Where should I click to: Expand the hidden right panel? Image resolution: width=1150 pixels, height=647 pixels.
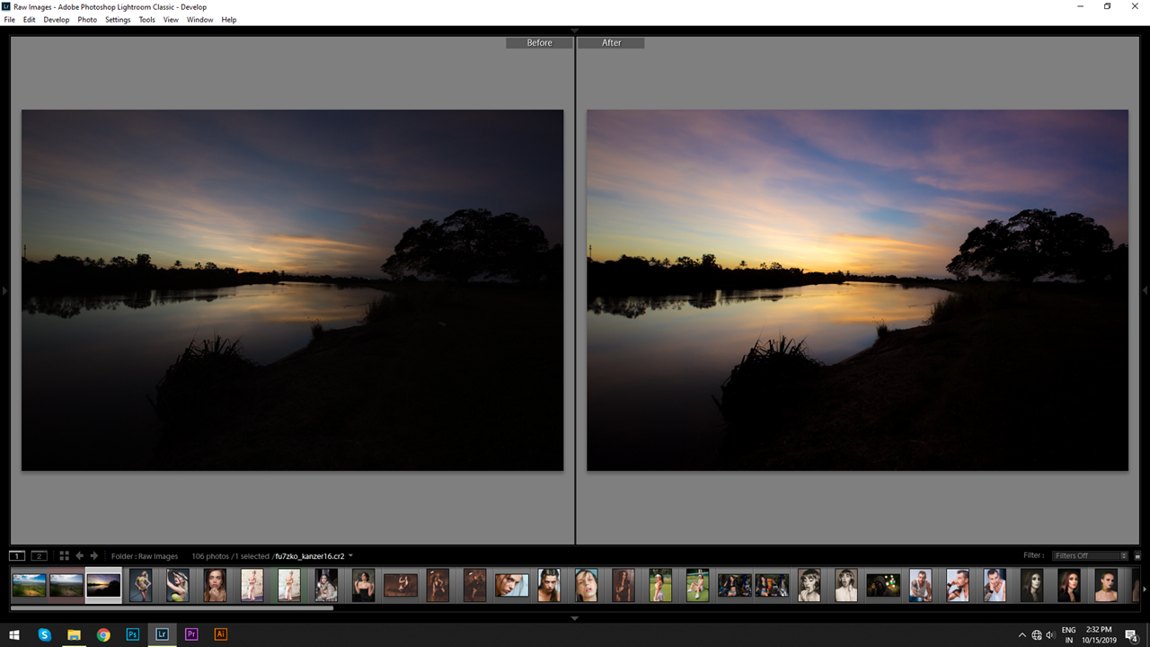(x=1146, y=290)
